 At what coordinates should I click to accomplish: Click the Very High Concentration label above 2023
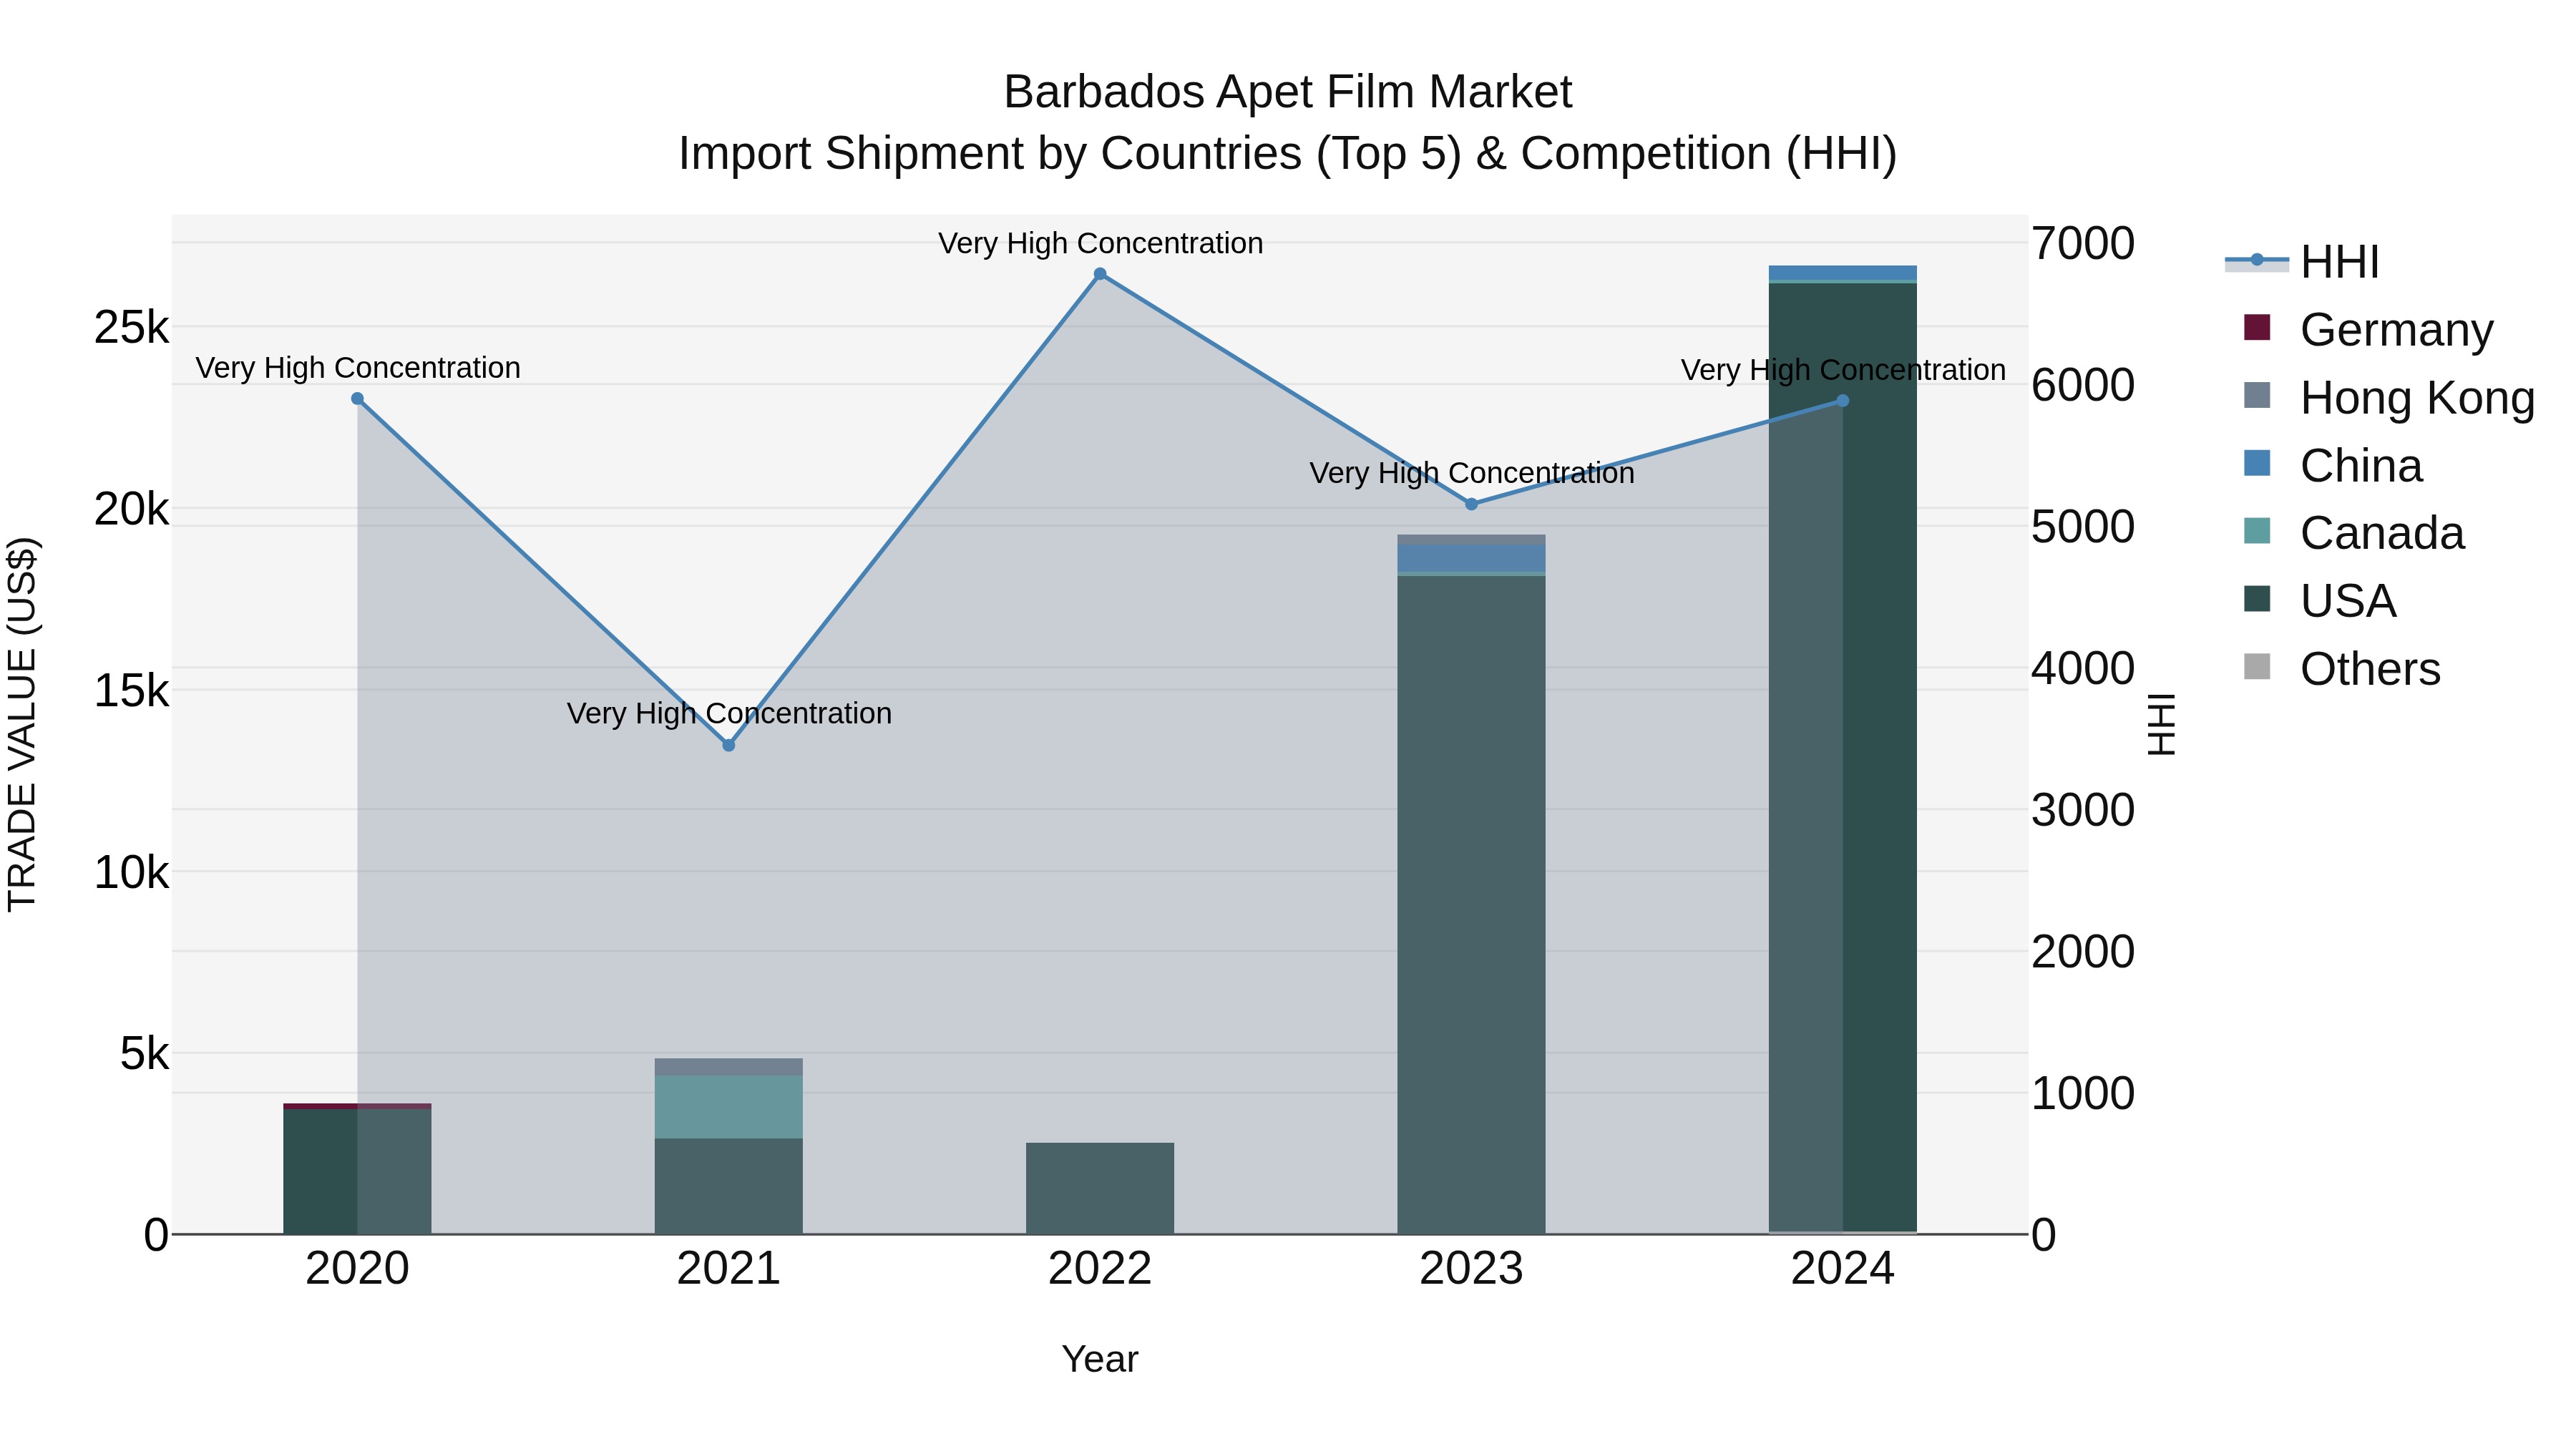pos(1471,473)
